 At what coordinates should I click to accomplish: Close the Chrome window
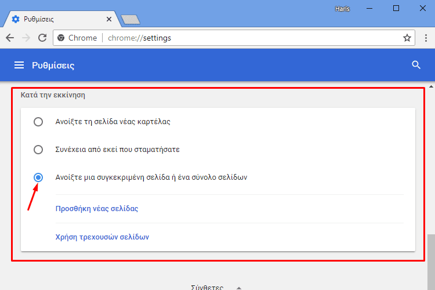point(422,8)
